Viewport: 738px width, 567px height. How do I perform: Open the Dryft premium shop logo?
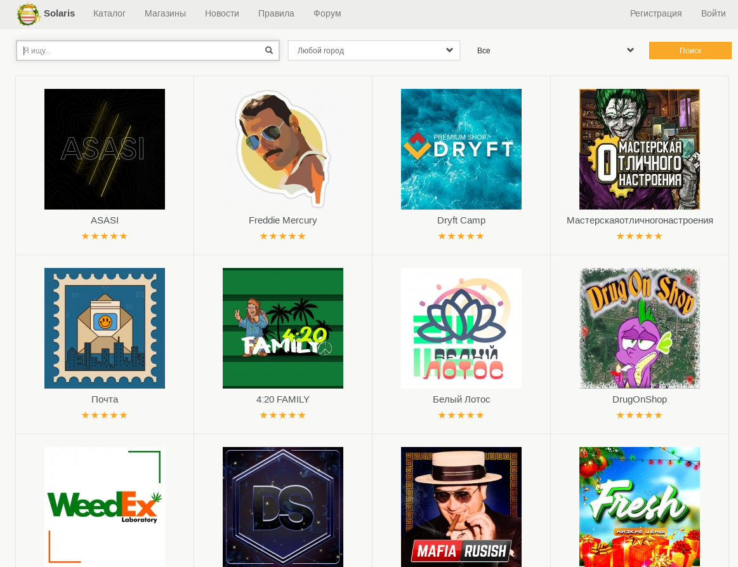tap(461, 149)
